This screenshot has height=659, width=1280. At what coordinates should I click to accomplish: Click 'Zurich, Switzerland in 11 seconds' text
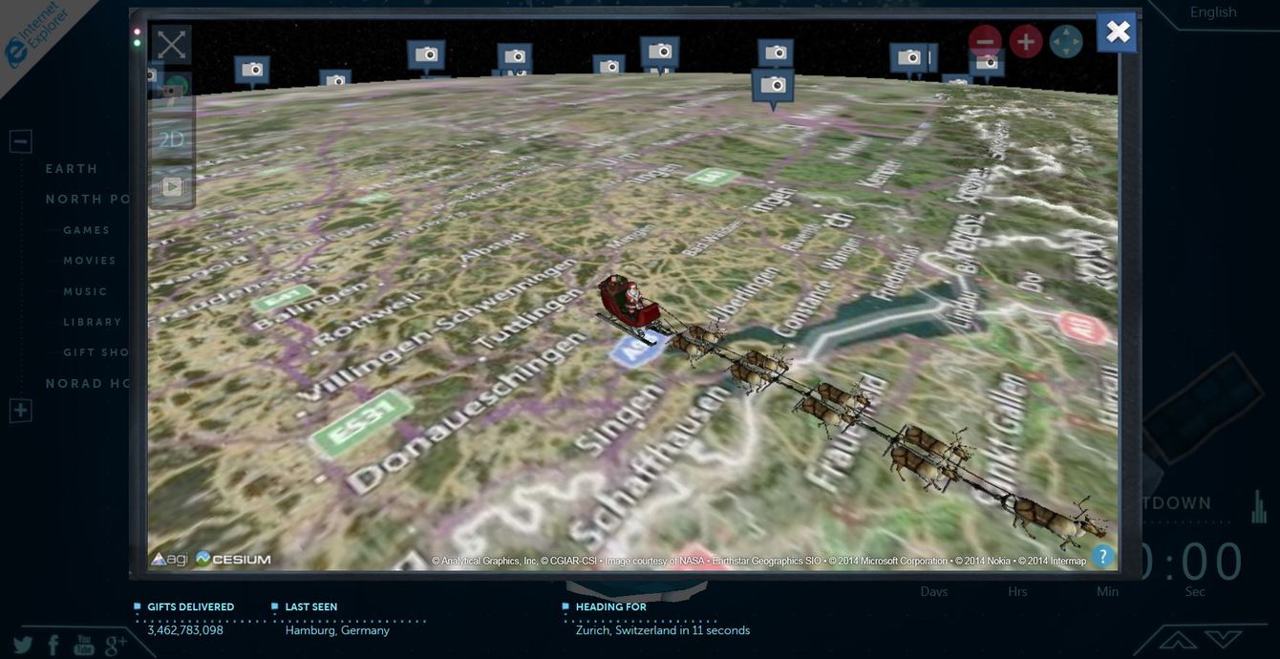(663, 630)
